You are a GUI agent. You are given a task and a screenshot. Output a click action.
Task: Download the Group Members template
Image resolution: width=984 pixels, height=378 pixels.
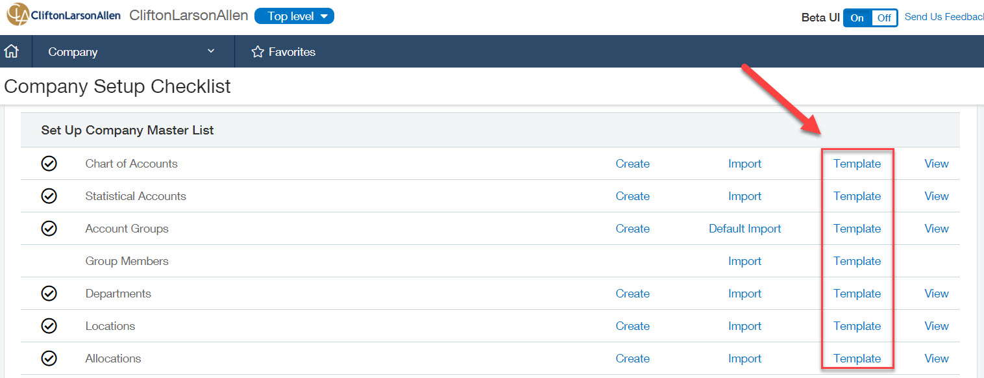pos(857,261)
